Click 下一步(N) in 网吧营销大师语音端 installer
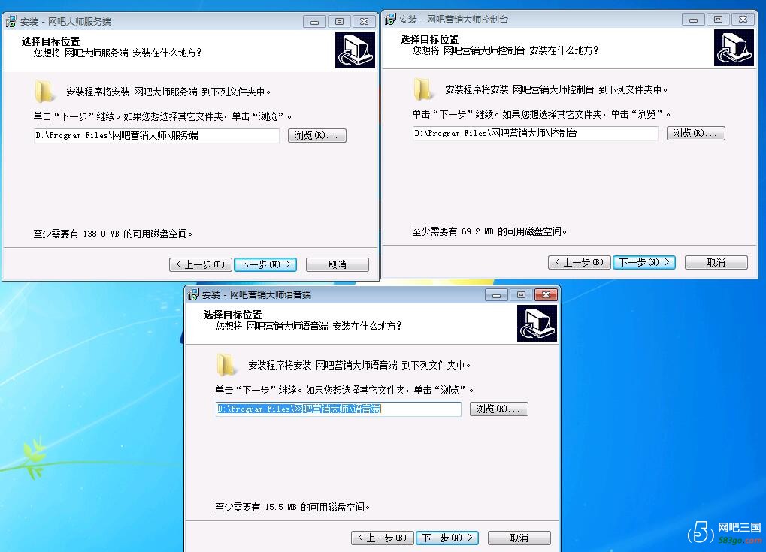The height and width of the screenshot is (552, 766). 447,538
